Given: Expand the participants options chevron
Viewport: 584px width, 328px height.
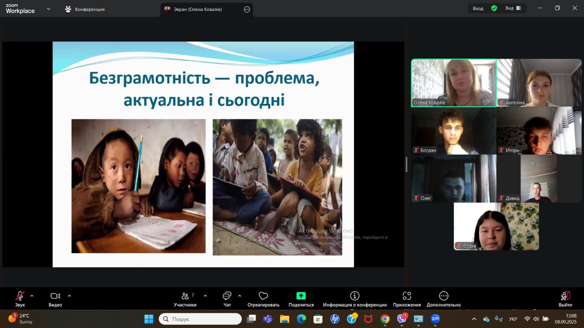Looking at the screenshot, I should click(205, 296).
